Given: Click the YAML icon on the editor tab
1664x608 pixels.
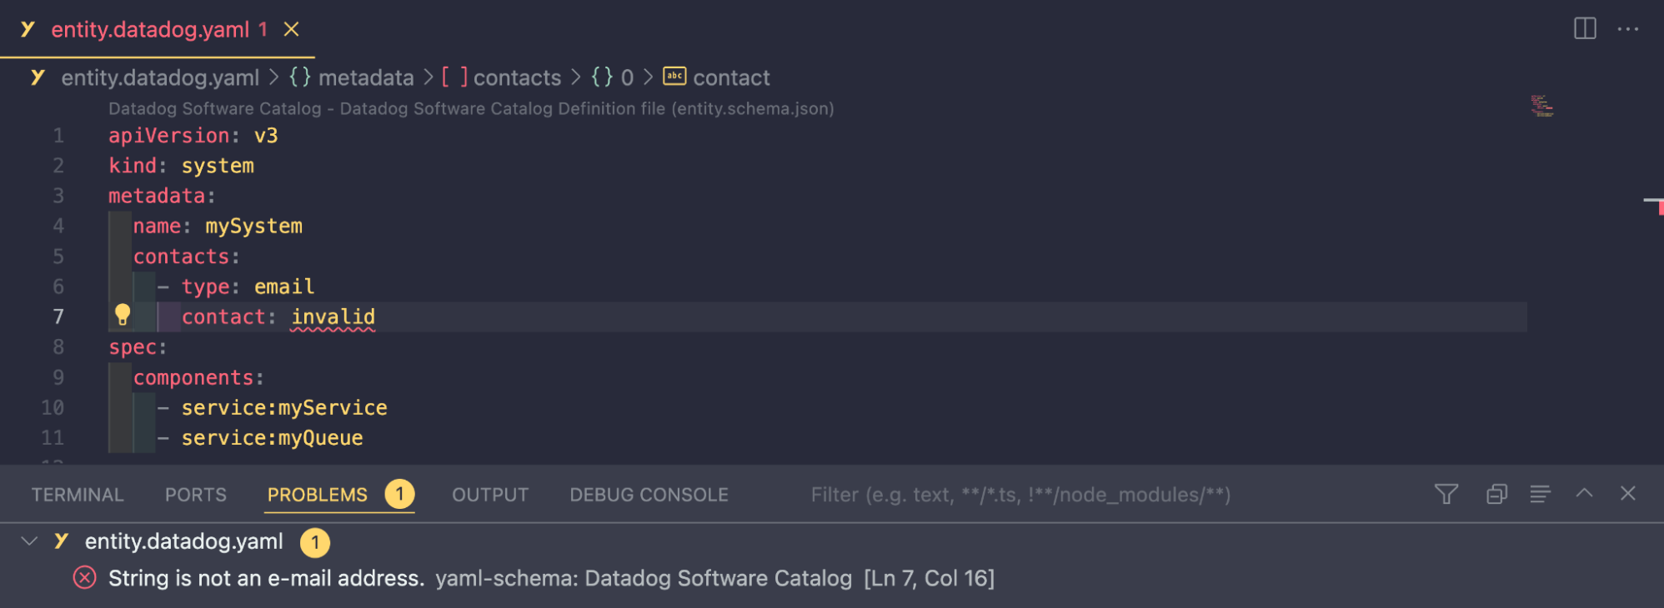Looking at the screenshot, I should click(x=29, y=28).
